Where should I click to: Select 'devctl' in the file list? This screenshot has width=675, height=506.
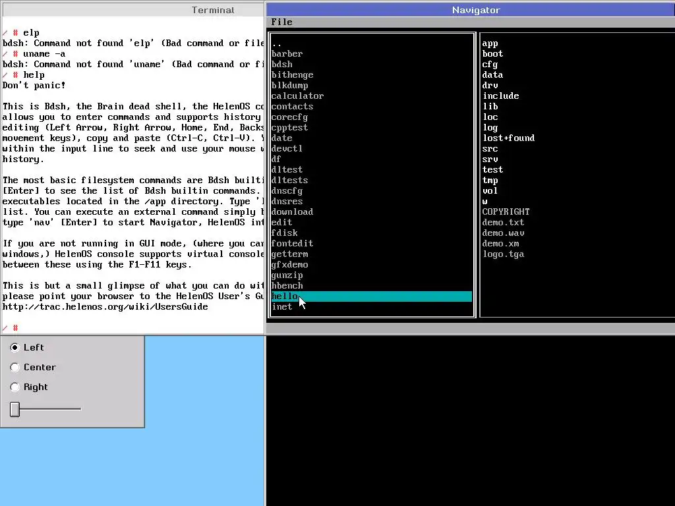pos(287,148)
